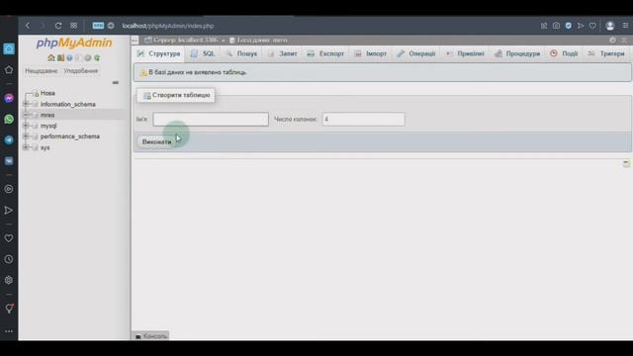Go back with the browser back arrow
Viewport: 633px width, 356px height.
point(28,26)
